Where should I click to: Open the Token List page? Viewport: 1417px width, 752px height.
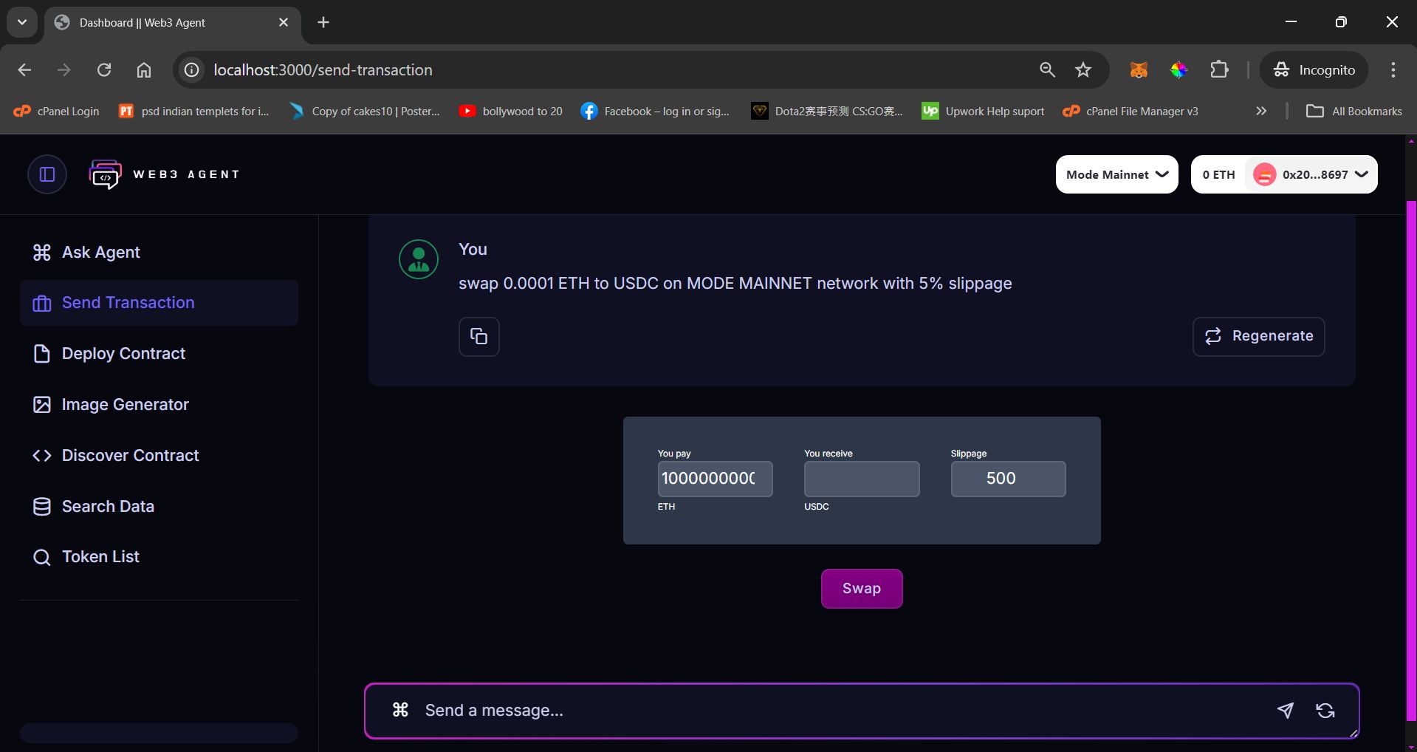click(x=159, y=557)
